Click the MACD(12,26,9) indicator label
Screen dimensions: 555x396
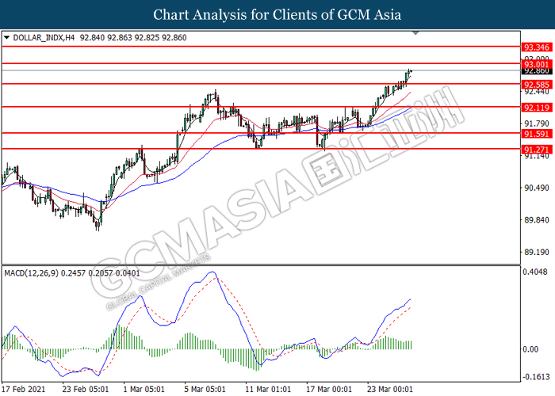[x=31, y=273]
